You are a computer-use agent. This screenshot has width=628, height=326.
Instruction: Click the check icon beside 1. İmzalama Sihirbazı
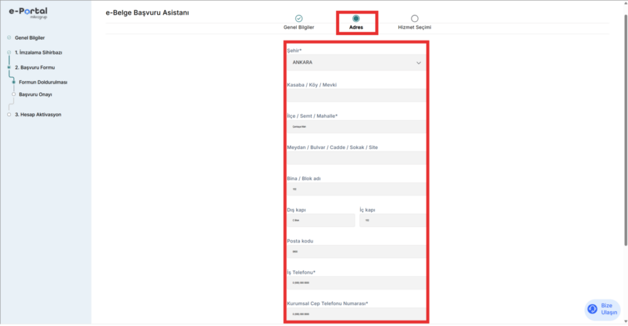(9, 53)
